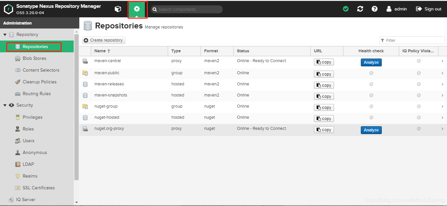Click the sidebar vertical scrollbar thumb
This screenshot has width=447, height=206.
point(77,107)
